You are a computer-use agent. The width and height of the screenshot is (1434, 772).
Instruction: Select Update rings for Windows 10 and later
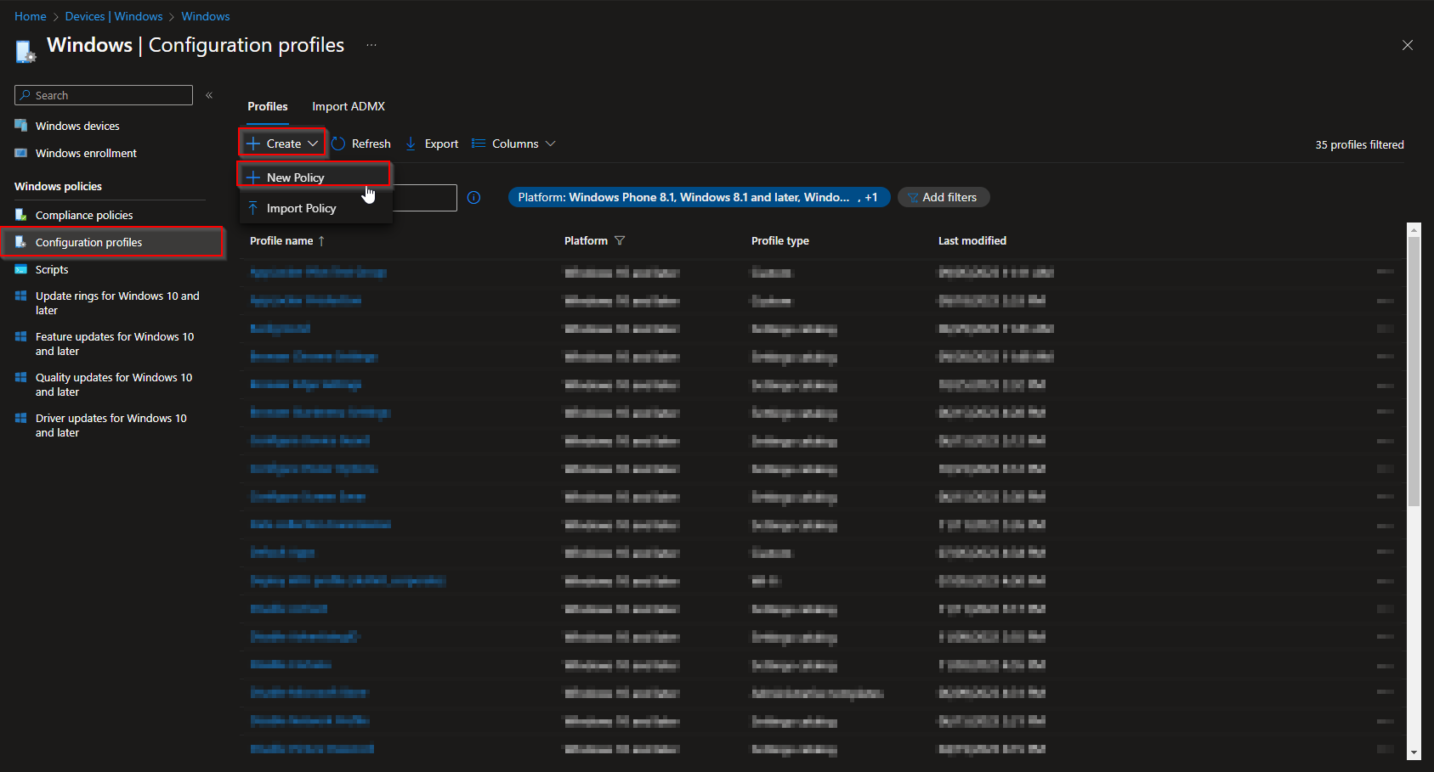(117, 302)
